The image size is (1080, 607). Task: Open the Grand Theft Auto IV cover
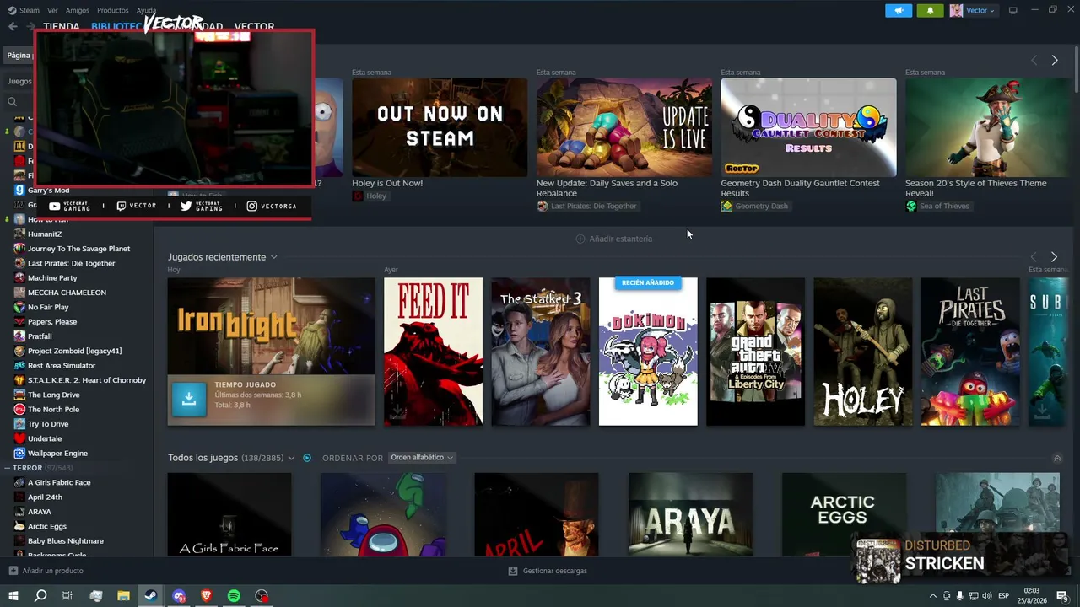(x=755, y=352)
